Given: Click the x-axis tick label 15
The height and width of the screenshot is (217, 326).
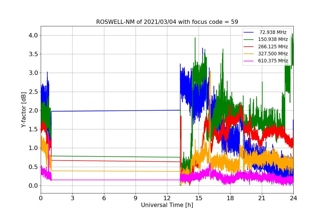Looking at the screenshot, I should pyautogui.click(x=199, y=198).
